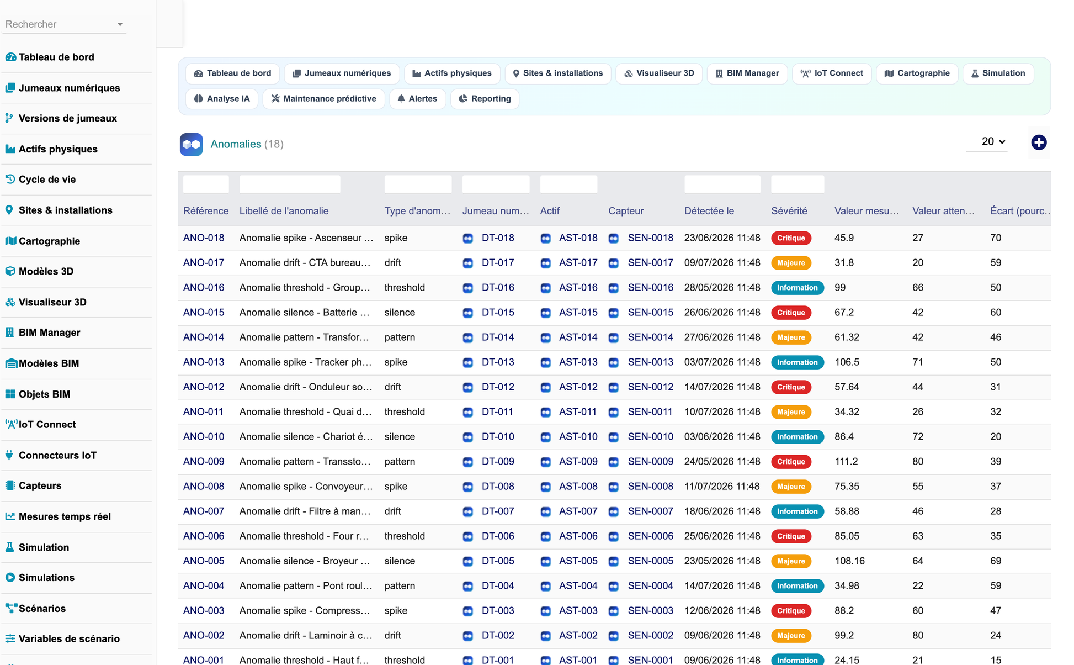
Task: Click the Connecteurs IoT plug icon
Action: click(9, 455)
